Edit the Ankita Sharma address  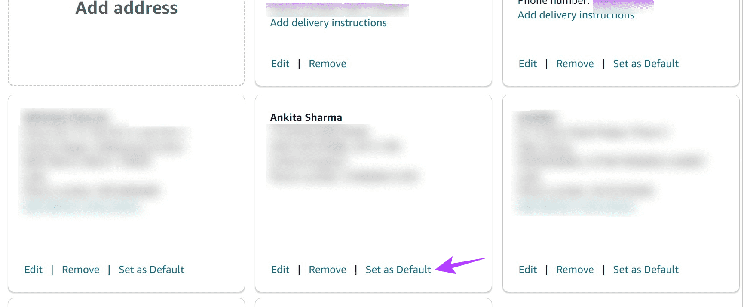(x=280, y=270)
